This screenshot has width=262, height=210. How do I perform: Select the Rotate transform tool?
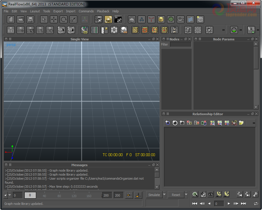click(x=64, y=19)
